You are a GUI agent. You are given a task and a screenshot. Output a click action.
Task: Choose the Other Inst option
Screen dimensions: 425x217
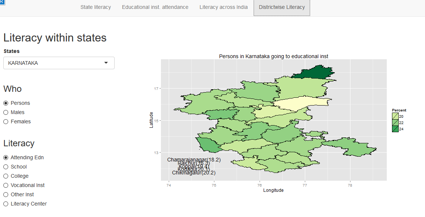[x=6, y=194]
